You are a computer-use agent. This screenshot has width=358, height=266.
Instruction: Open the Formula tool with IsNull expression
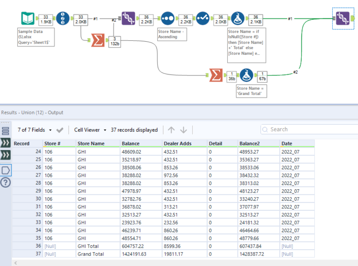(x=238, y=18)
